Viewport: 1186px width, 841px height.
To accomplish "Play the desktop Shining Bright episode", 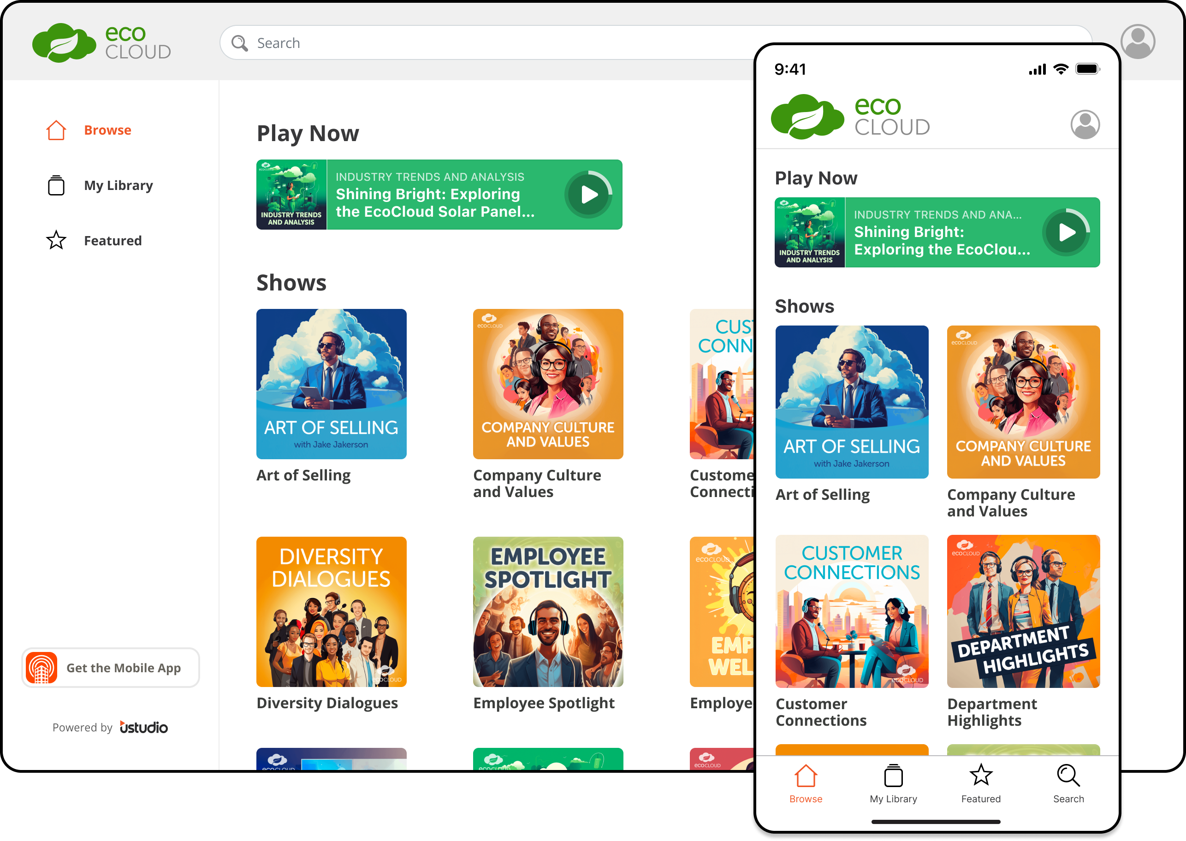I will click(588, 195).
